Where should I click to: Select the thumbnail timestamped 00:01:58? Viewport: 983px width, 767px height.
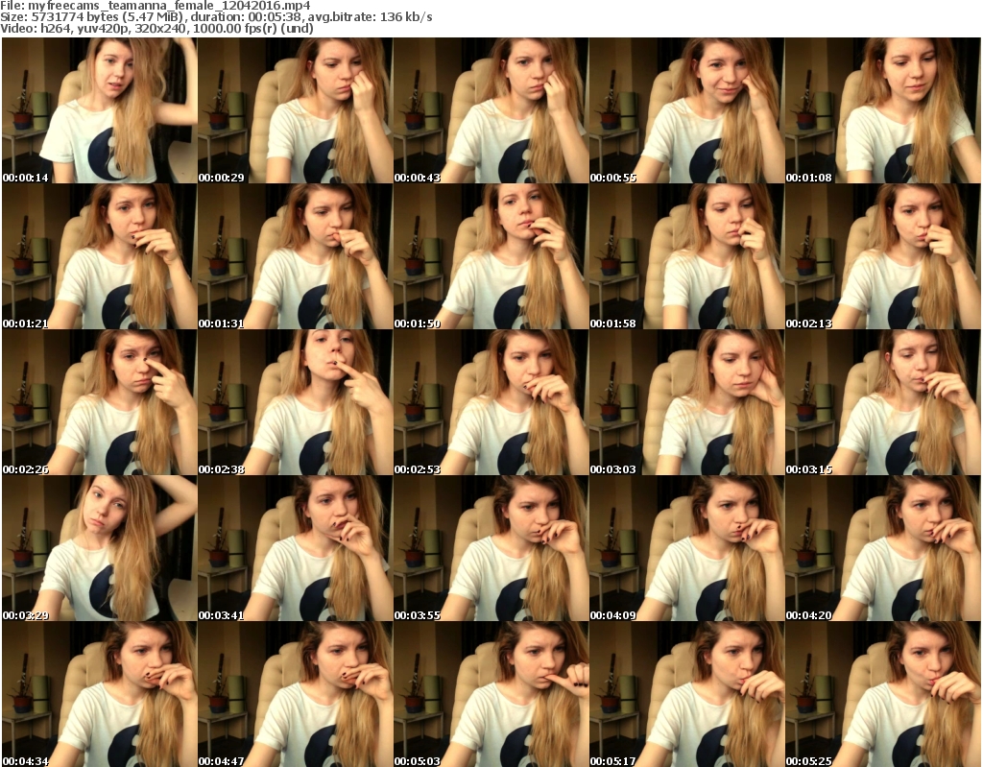point(686,256)
